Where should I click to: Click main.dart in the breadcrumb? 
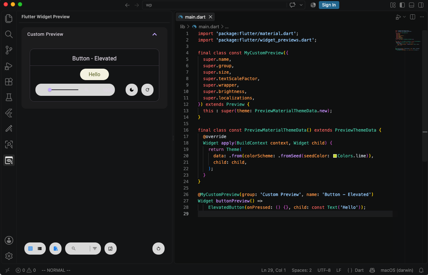pyautogui.click(x=209, y=26)
